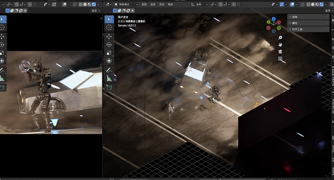The width and height of the screenshot is (334, 180).
Task: Open the 物体 menu
Action: [170, 4]
